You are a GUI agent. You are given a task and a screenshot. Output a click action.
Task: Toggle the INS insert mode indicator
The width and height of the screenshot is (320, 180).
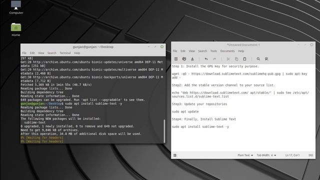[310, 155]
